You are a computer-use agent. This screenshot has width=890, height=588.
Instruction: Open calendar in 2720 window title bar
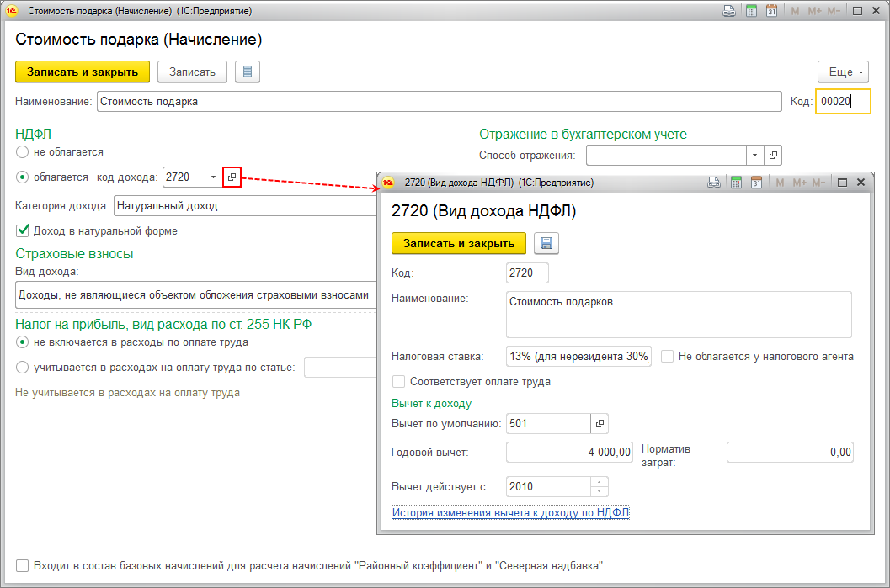coord(756,183)
